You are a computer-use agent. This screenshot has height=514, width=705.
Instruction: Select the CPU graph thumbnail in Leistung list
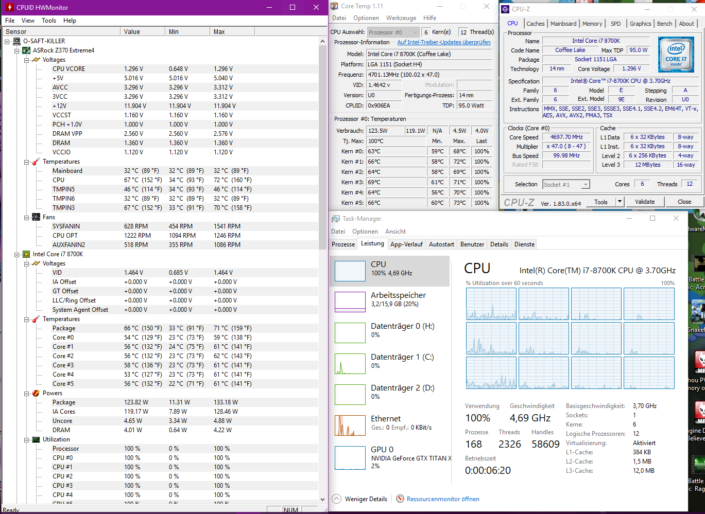(350, 271)
